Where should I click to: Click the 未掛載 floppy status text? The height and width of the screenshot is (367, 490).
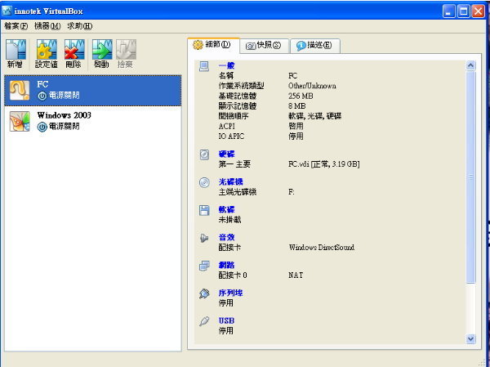(x=229, y=220)
